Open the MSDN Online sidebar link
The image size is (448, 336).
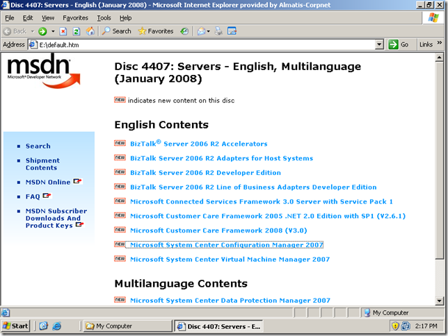tap(48, 182)
